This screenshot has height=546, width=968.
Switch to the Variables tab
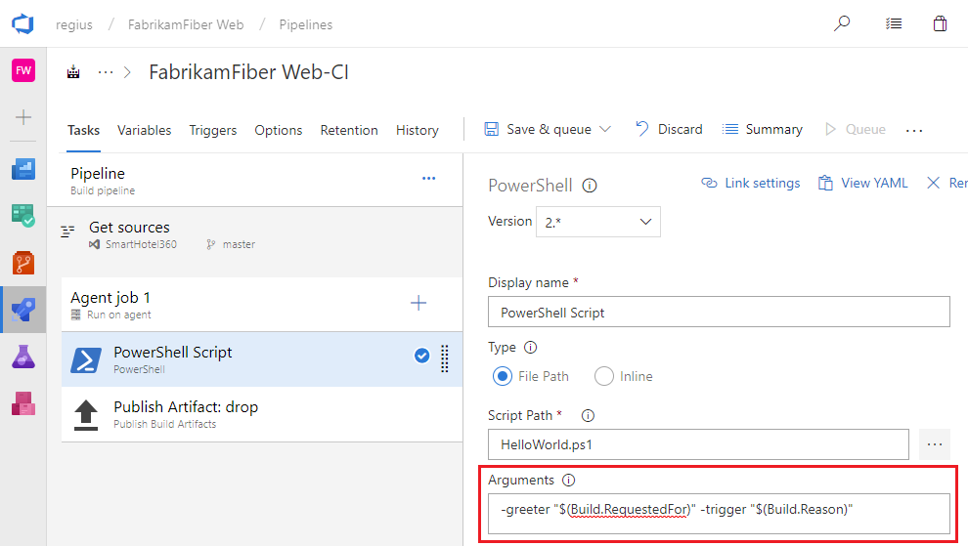click(144, 130)
